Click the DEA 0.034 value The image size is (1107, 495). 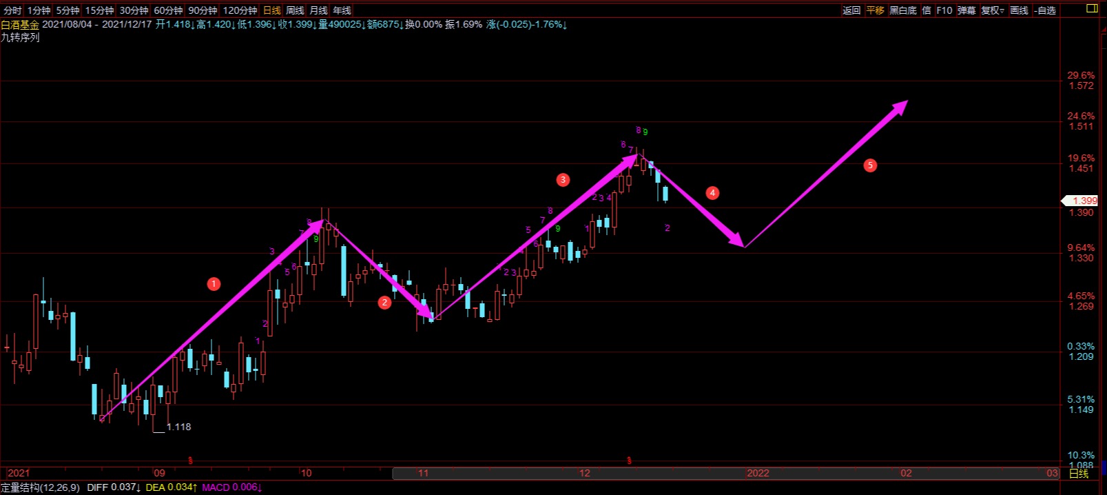click(172, 487)
